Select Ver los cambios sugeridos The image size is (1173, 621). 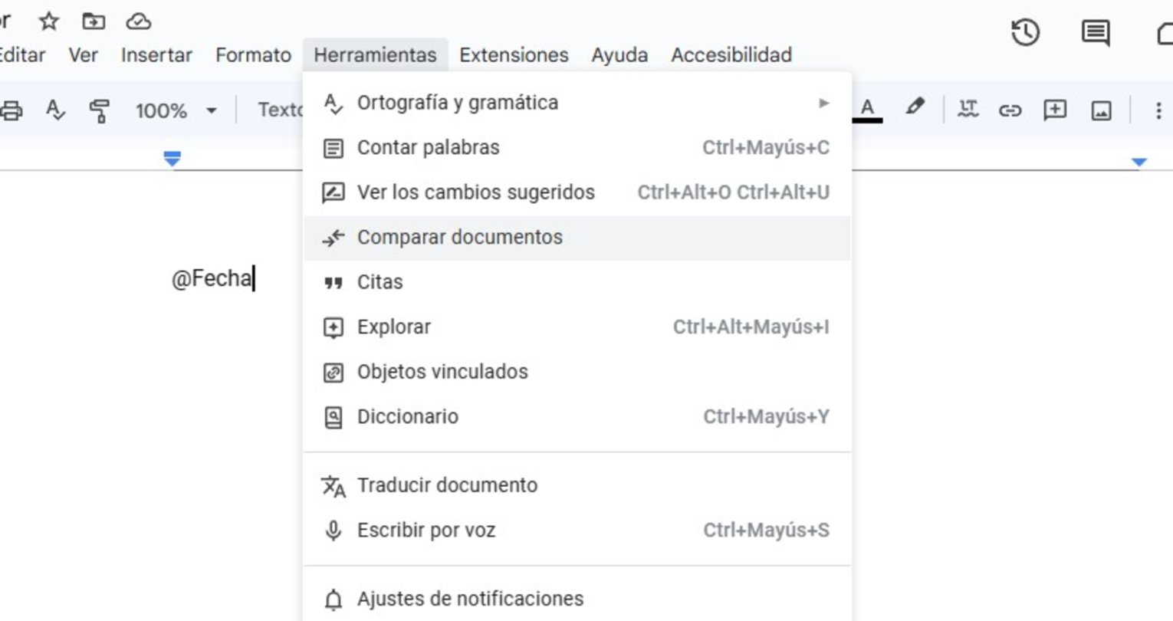(x=577, y=192)
